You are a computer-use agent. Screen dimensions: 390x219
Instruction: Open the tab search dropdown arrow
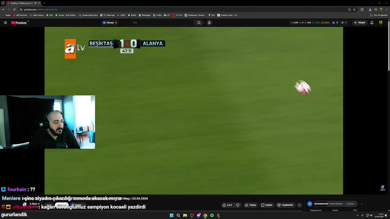(x=3, y=3)
